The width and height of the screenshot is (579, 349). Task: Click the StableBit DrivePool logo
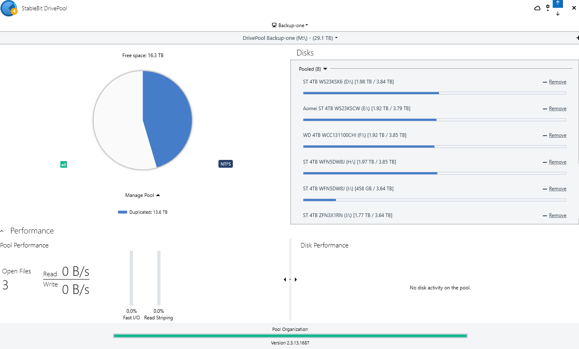click(9, 8)
